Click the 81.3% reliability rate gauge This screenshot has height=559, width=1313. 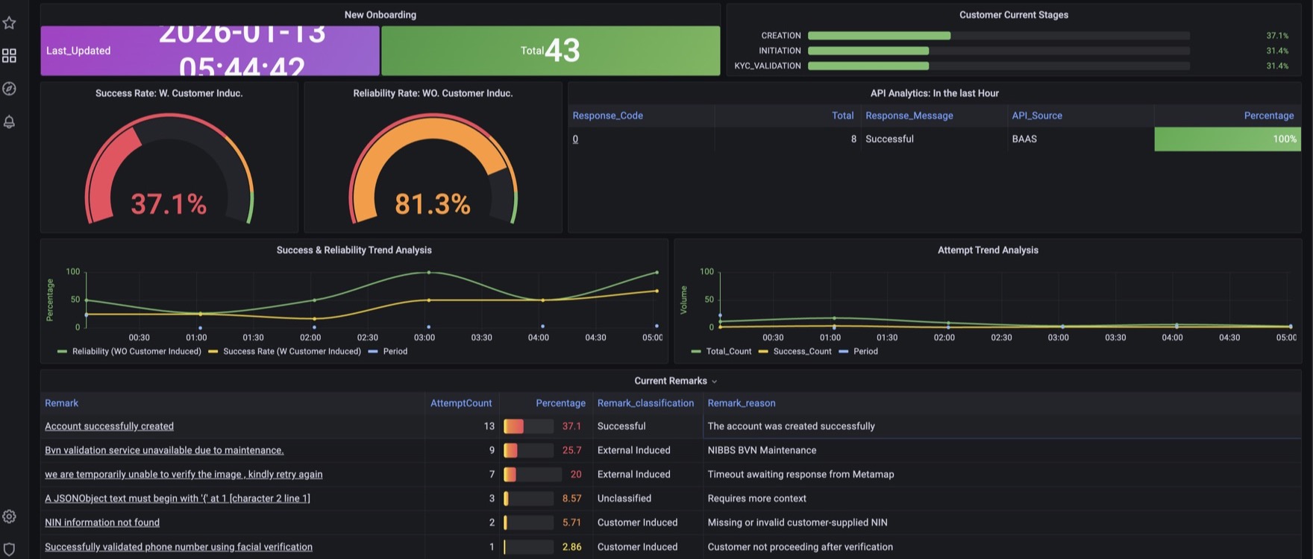click(x=433, y=168)
